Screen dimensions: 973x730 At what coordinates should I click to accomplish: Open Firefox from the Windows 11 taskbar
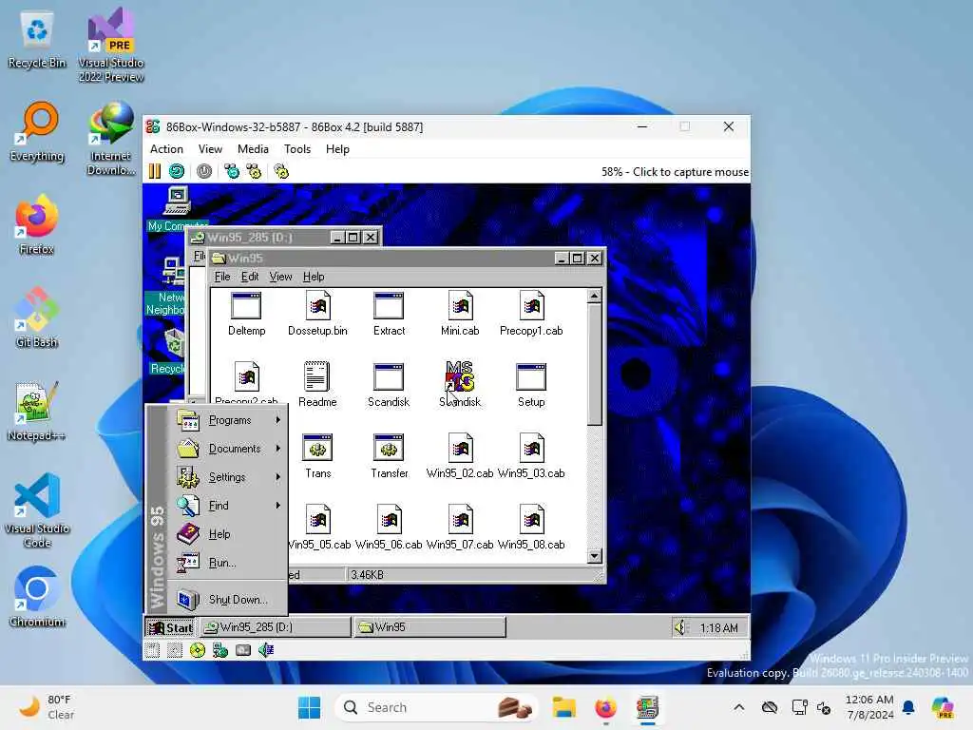[606, 707]
